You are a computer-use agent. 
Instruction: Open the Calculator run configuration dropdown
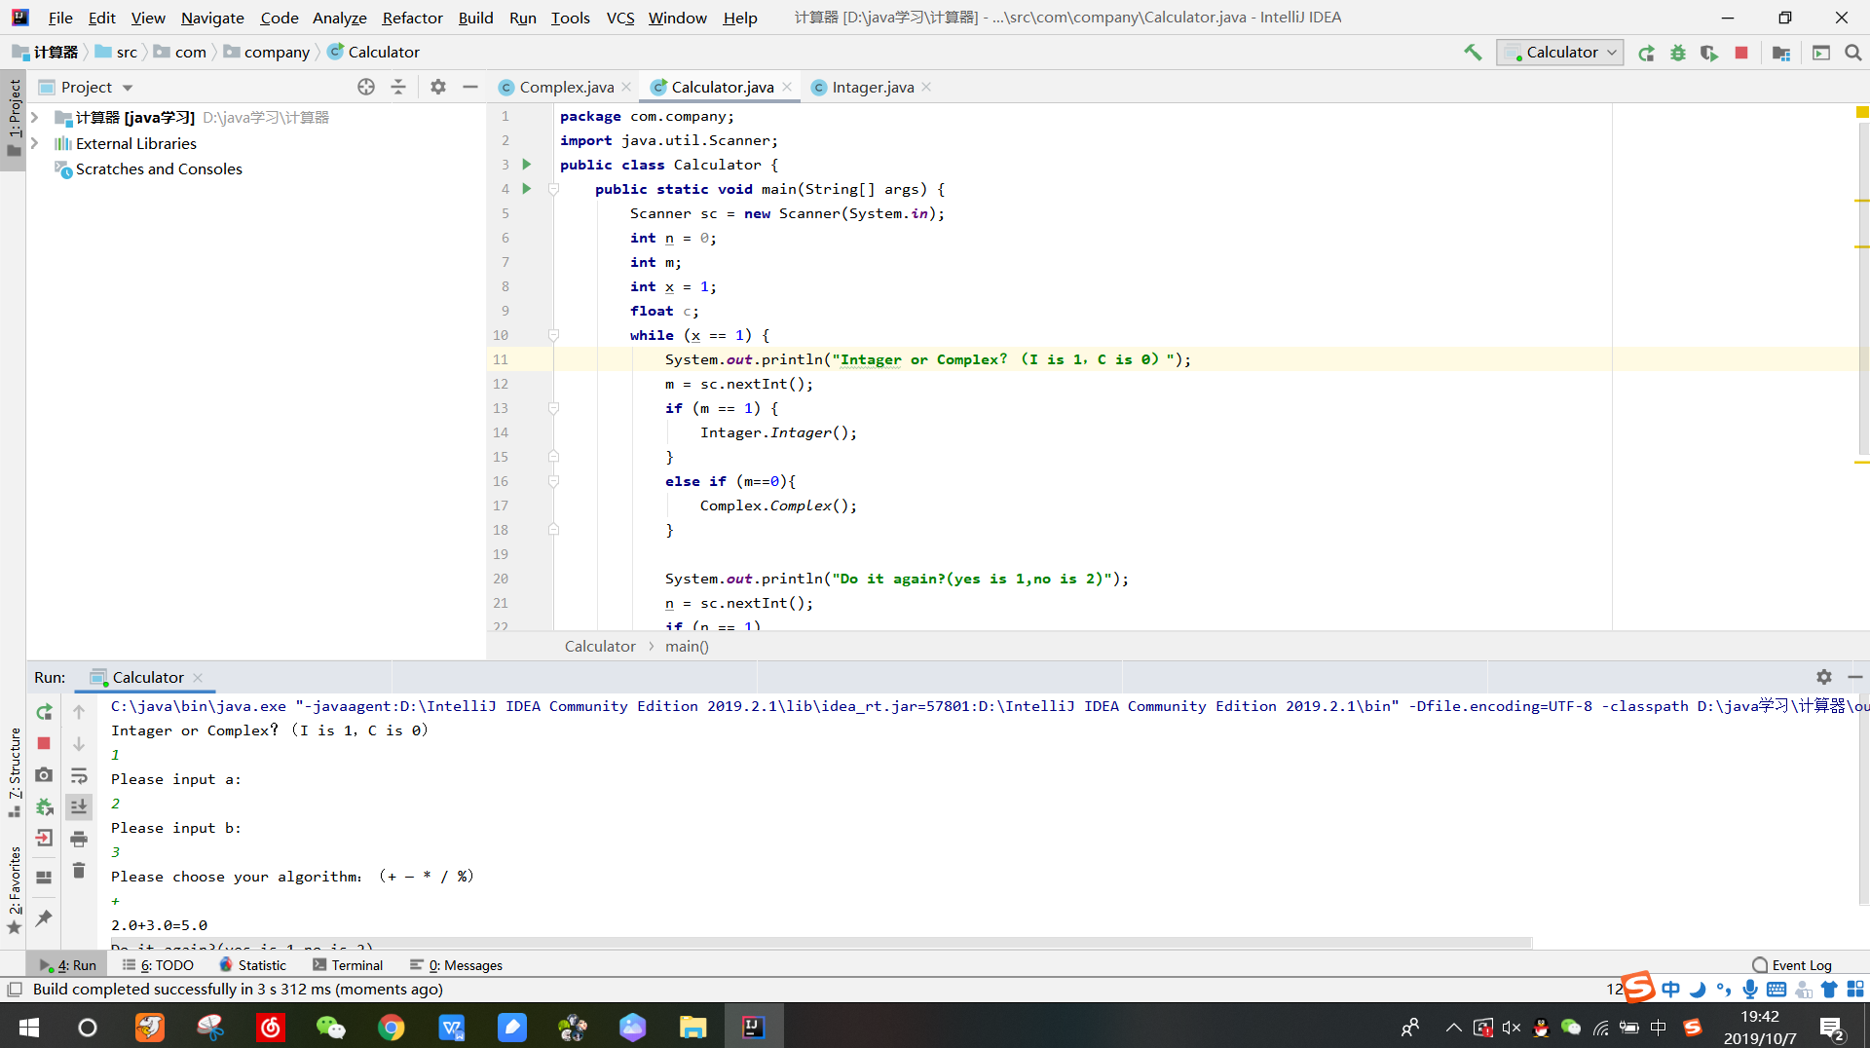[1560, 53]
